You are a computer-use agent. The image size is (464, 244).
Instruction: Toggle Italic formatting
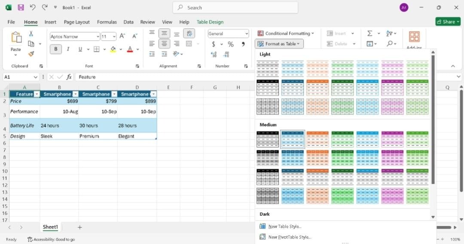(x=68, y=49)
